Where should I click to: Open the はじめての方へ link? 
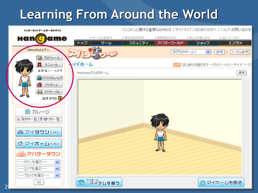coord(206,30)
